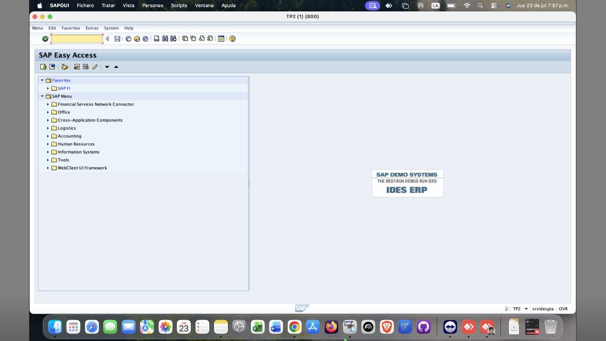Open the Favorites menu
The height and width of the screenshot is (341, 606).
pos(71,28)
